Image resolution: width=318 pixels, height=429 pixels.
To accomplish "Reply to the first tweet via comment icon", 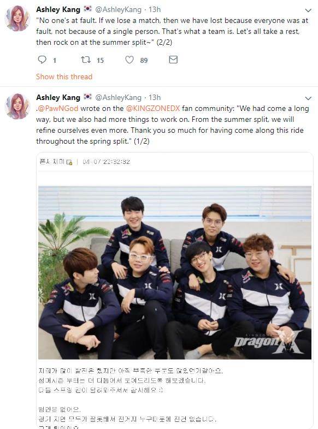I will tap(42, 60).
